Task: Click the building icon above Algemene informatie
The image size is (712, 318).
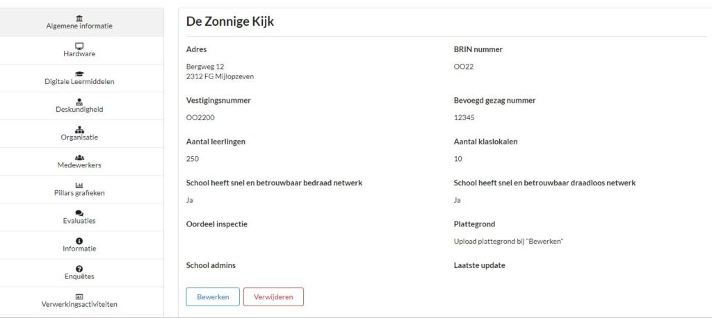Action: pyautogui.click(x=79, y=18)
